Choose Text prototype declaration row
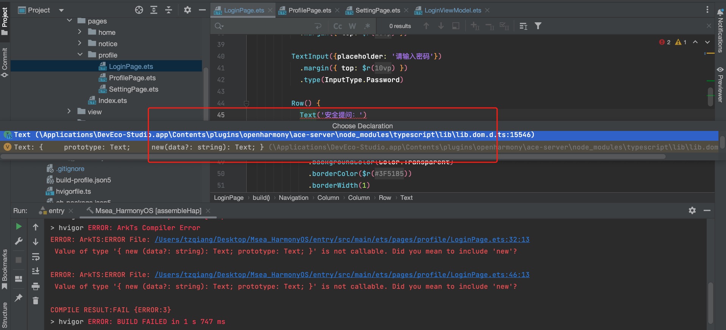 359,147
